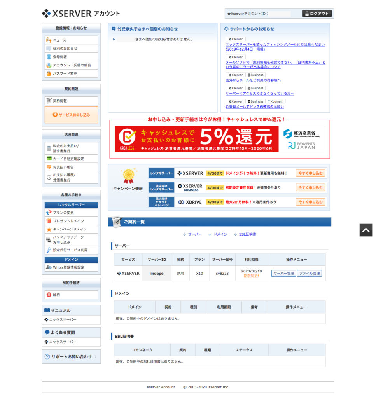Click the 期限間近! warning text
The width and height of the screenshot is (376, 398).
point(251,276)
